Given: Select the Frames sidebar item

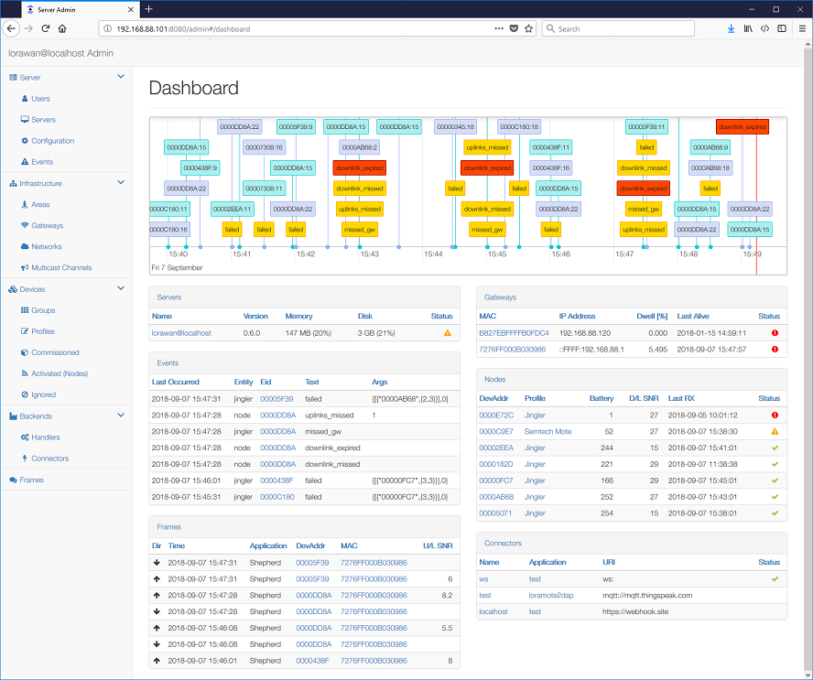Looking at the screenshot, I should 31,480.
